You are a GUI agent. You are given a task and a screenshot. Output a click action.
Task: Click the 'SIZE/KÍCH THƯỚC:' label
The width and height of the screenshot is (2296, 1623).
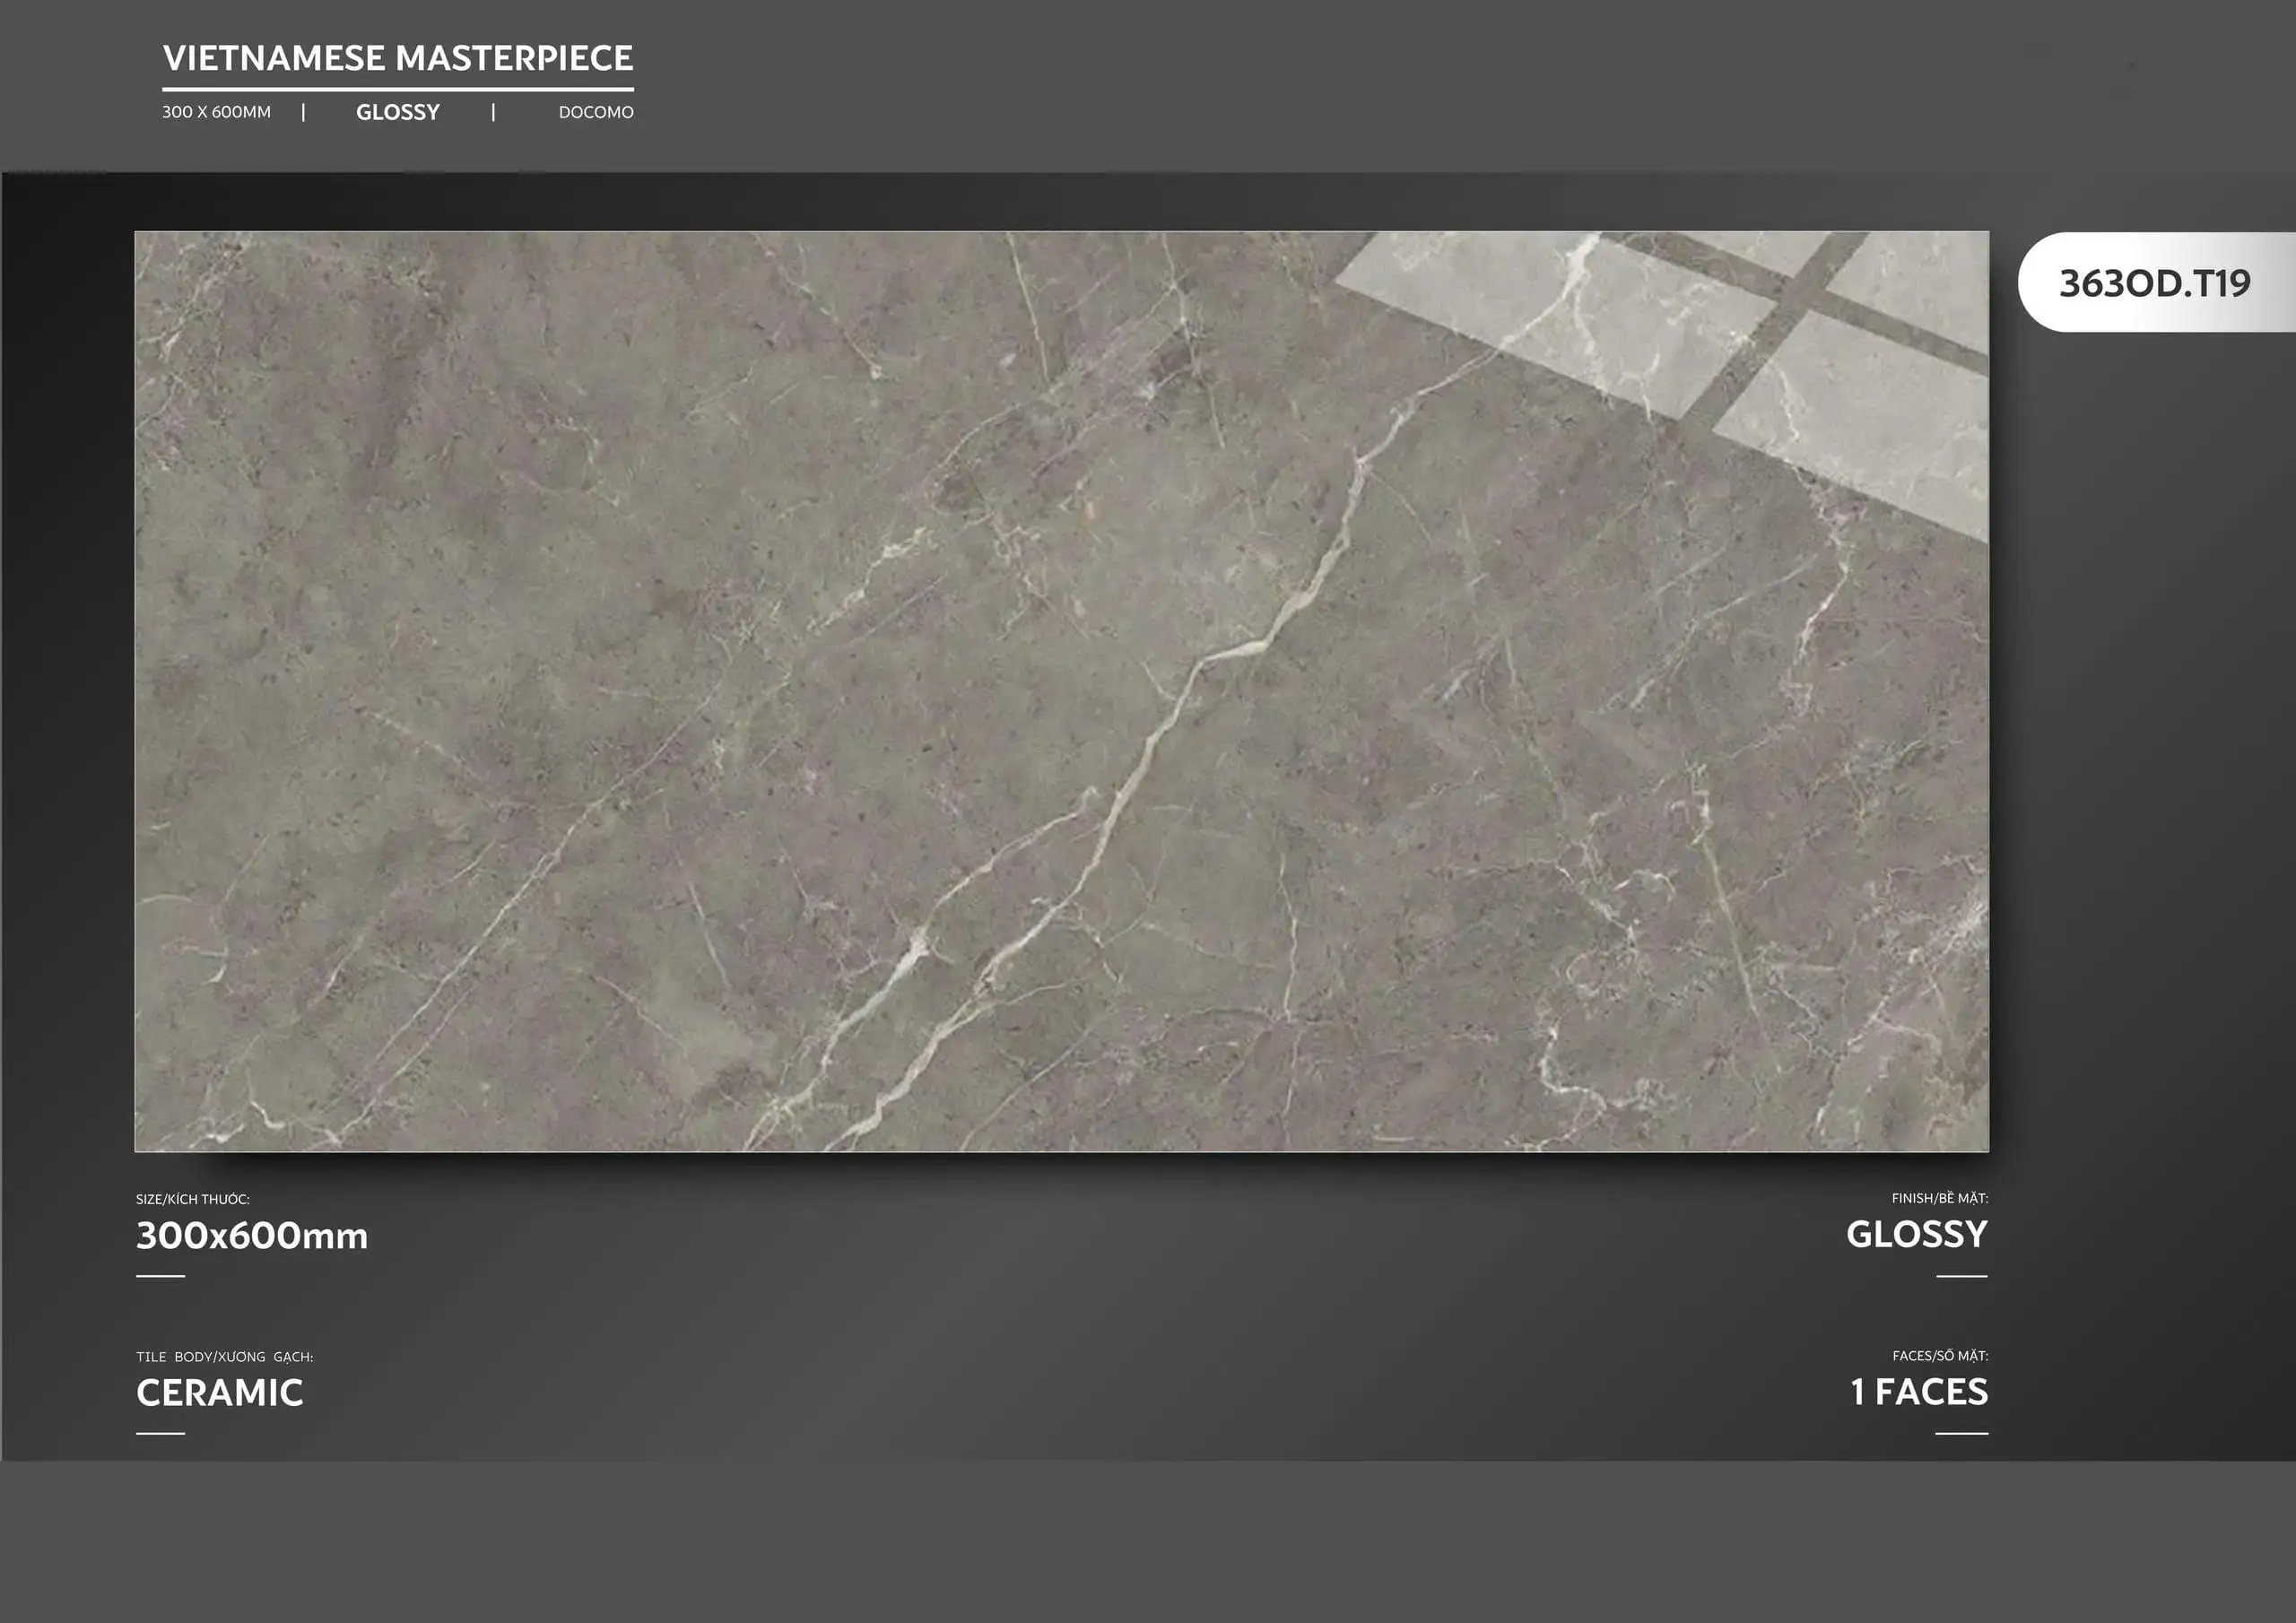click(193, 1199)
